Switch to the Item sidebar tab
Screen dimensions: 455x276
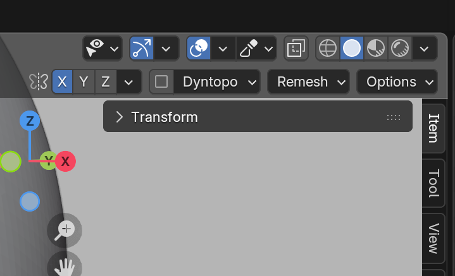[433, 128]
